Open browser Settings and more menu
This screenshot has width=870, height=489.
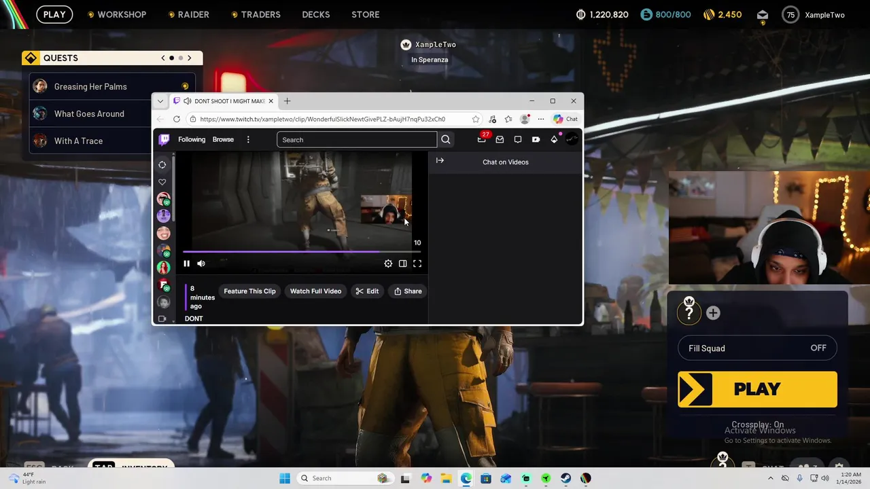pos(541,119)
